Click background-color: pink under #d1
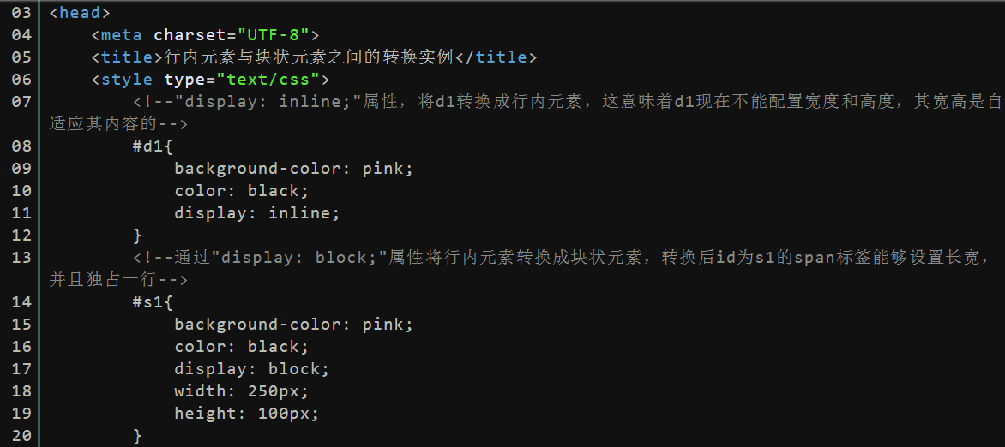The height and width of the screenshot is (447, 1005). (x=294, y=169)
